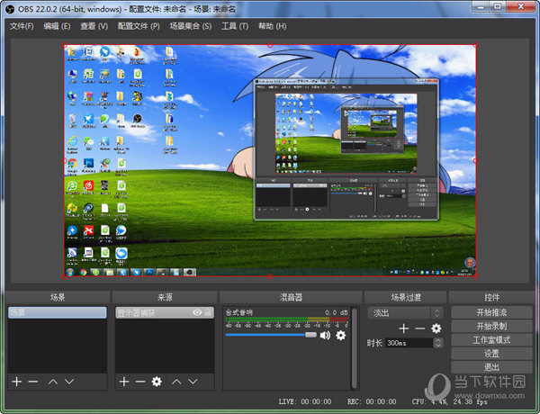Open the 场景集合(S) menu

[191, 26]
